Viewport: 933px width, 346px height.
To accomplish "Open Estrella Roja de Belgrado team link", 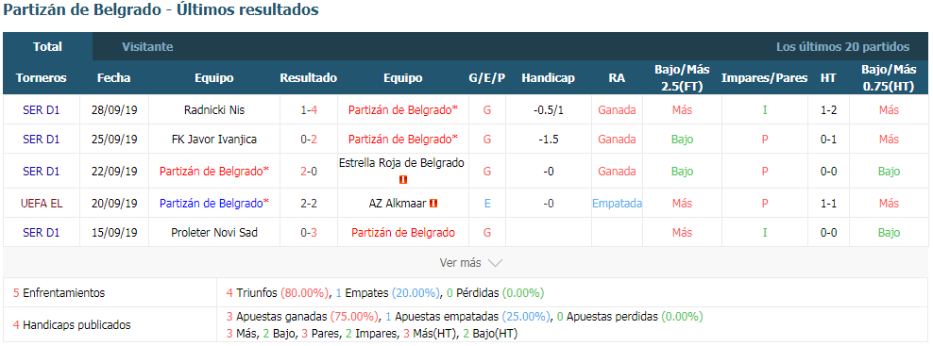I will pos(401,163).
